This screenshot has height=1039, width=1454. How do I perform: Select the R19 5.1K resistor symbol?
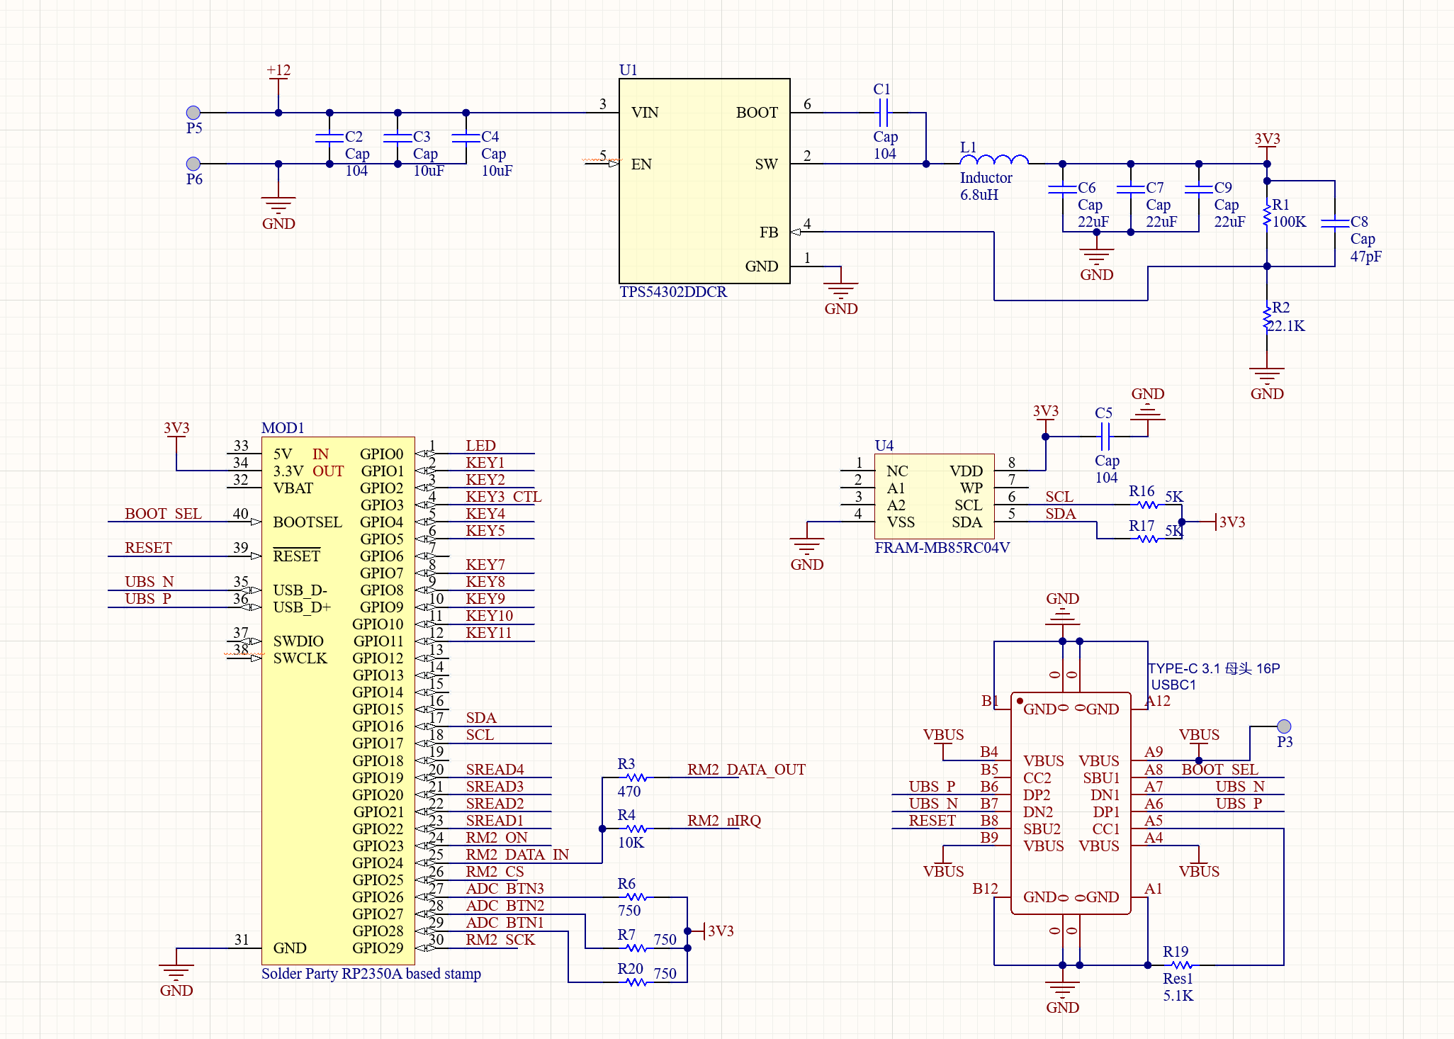(x=1181, y=965)
